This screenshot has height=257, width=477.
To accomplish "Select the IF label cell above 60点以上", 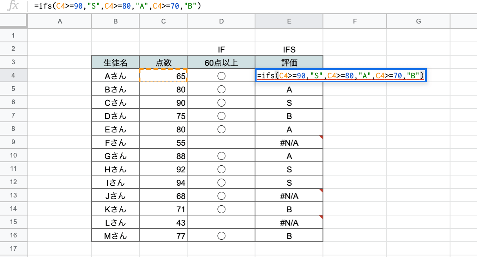I will click(221, 49).
